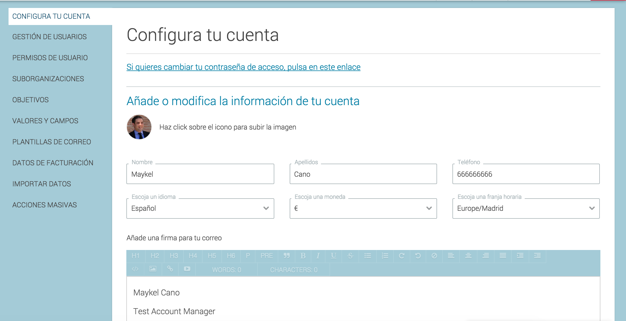The height and width of the screenshot is (321, 626).
Task: Click the change password link
Action: 243,67
